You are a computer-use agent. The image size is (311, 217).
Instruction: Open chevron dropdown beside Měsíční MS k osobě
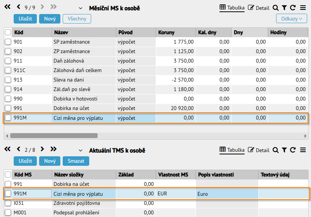(81, 8)
